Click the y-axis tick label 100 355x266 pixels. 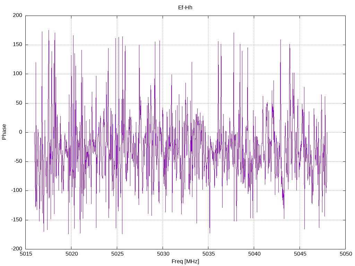(x=18, y=74)
